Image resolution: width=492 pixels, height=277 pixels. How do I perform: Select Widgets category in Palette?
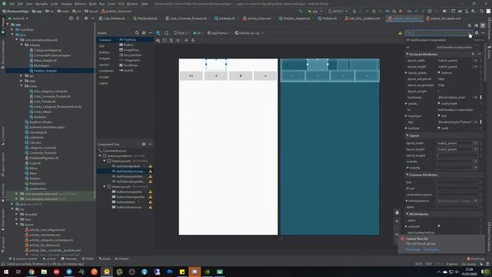coord(105,58)
